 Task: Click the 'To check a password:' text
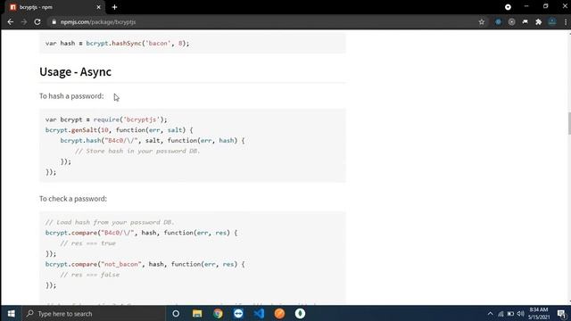tap(73, 199)
